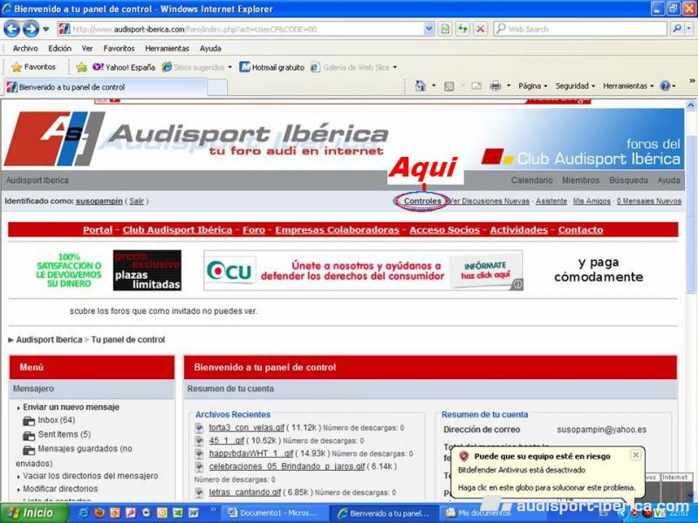Open Empresas Colaboradoras link

pos(337,230)
